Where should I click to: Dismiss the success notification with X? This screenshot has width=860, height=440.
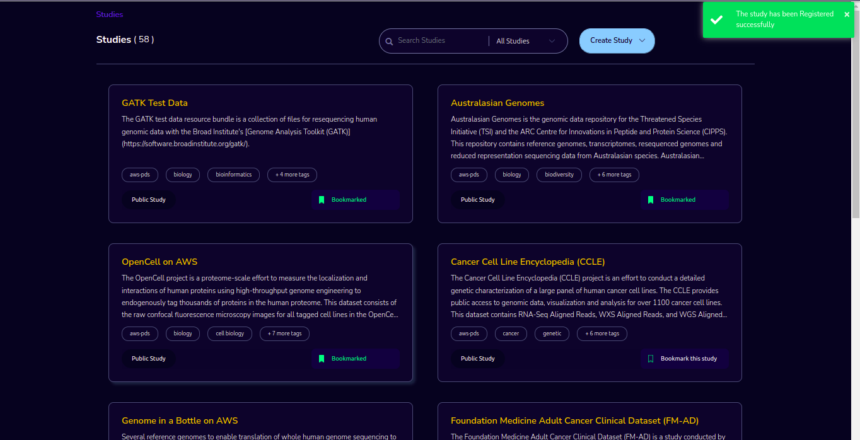pyautogui.click(x=847, y=14)
